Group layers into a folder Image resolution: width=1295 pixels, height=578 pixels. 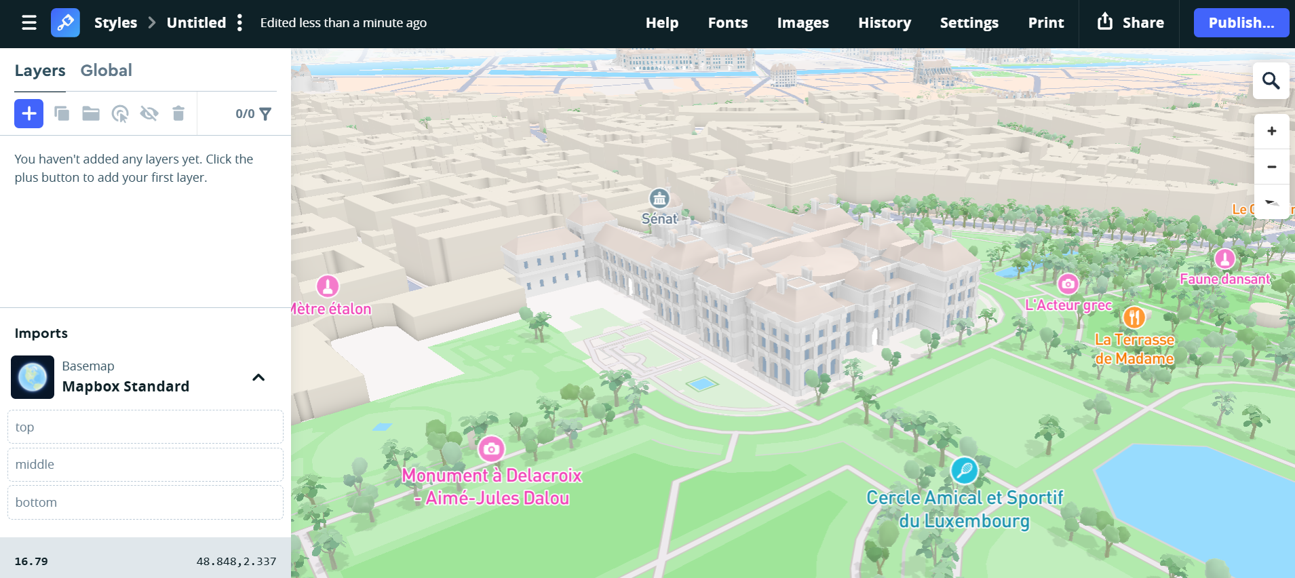[91, 113]
